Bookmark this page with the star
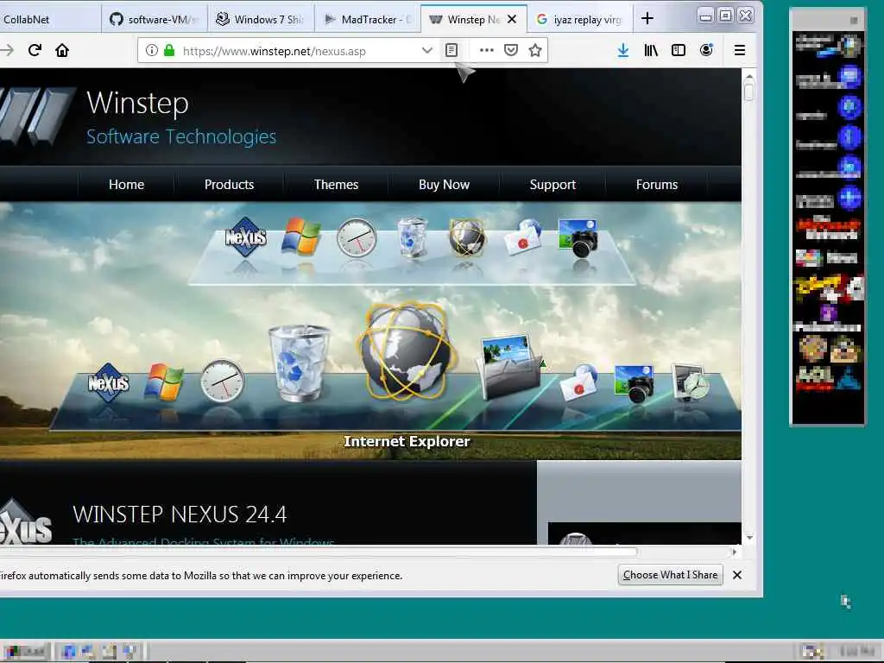 click(535, 50)
